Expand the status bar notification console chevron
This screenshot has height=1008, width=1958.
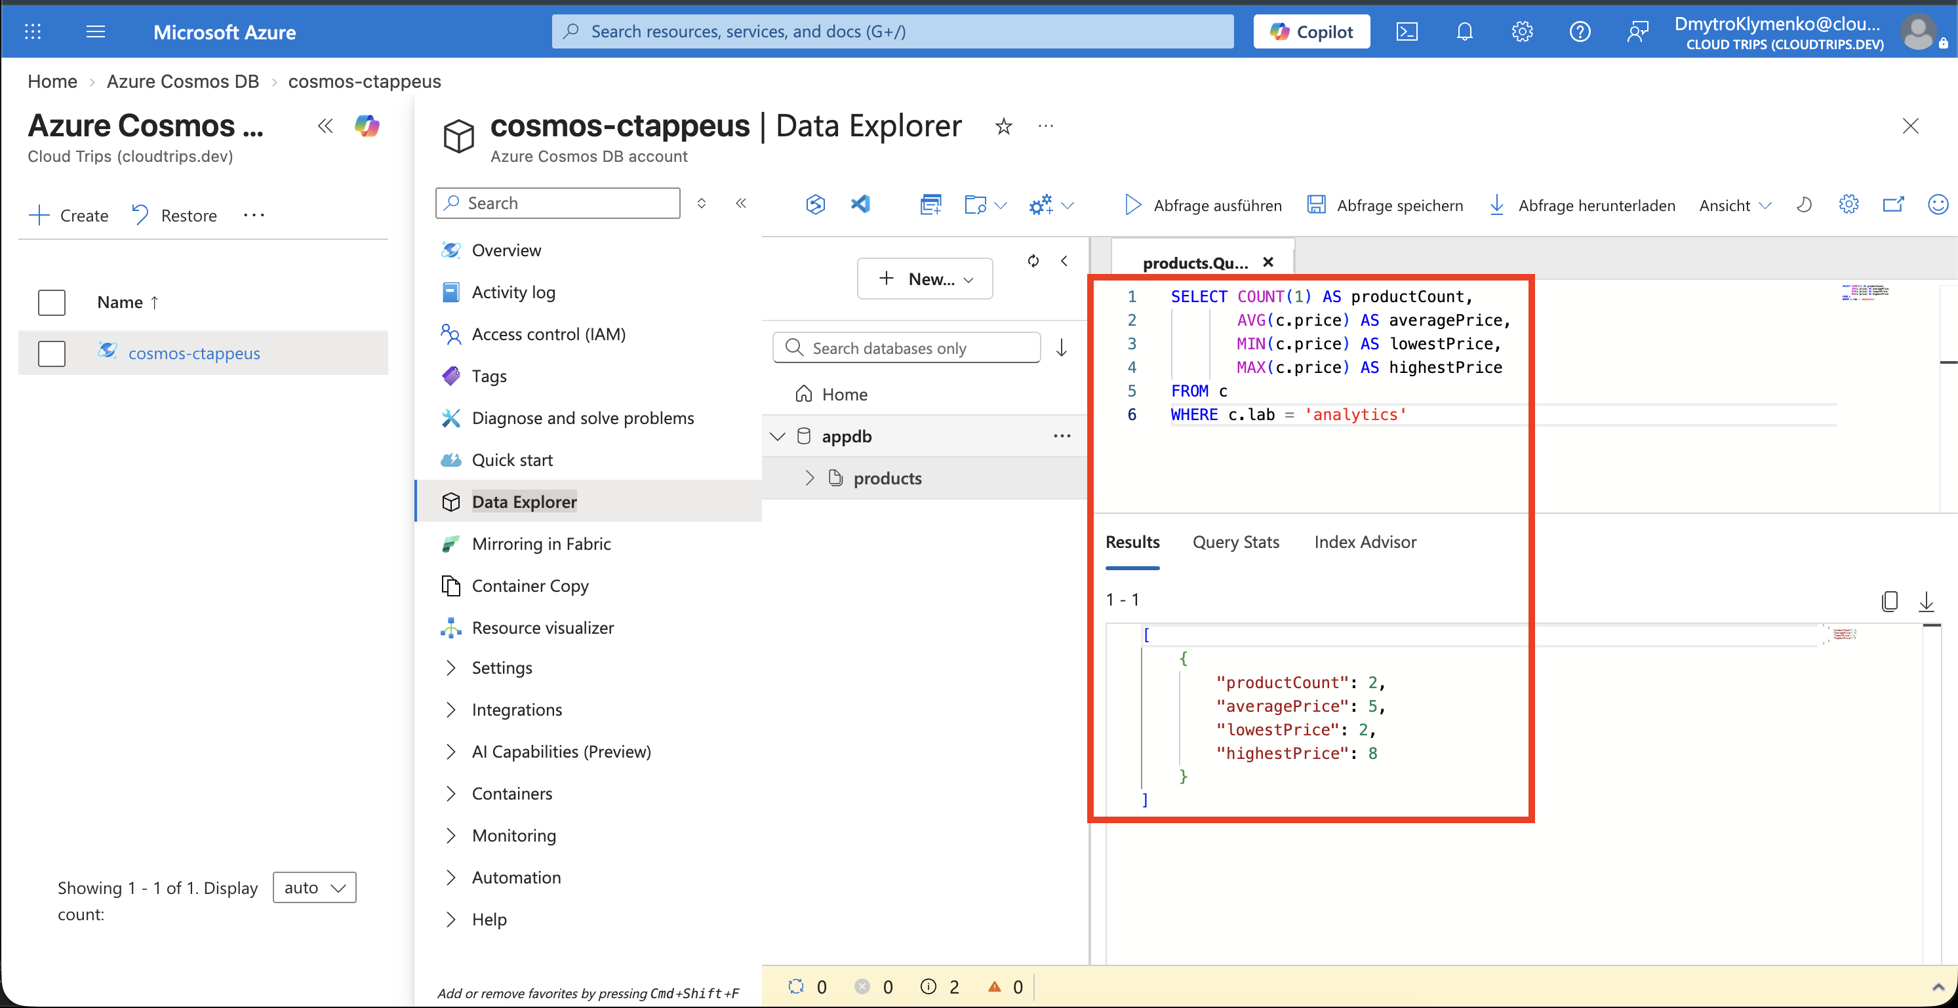click(1938, 987)
